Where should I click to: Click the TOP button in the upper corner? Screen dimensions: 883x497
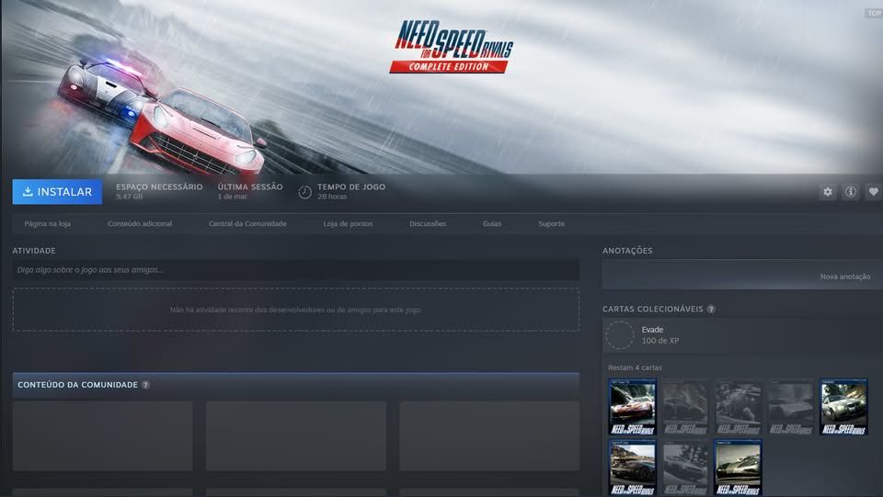(x=874, y=13)
